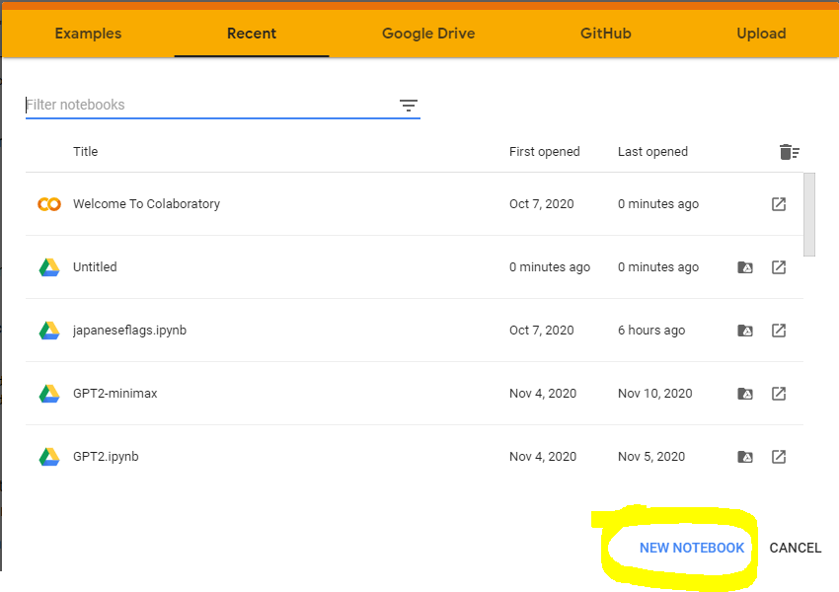
Task: Click the Filter notebooks input field
Action: coord(207,106)
